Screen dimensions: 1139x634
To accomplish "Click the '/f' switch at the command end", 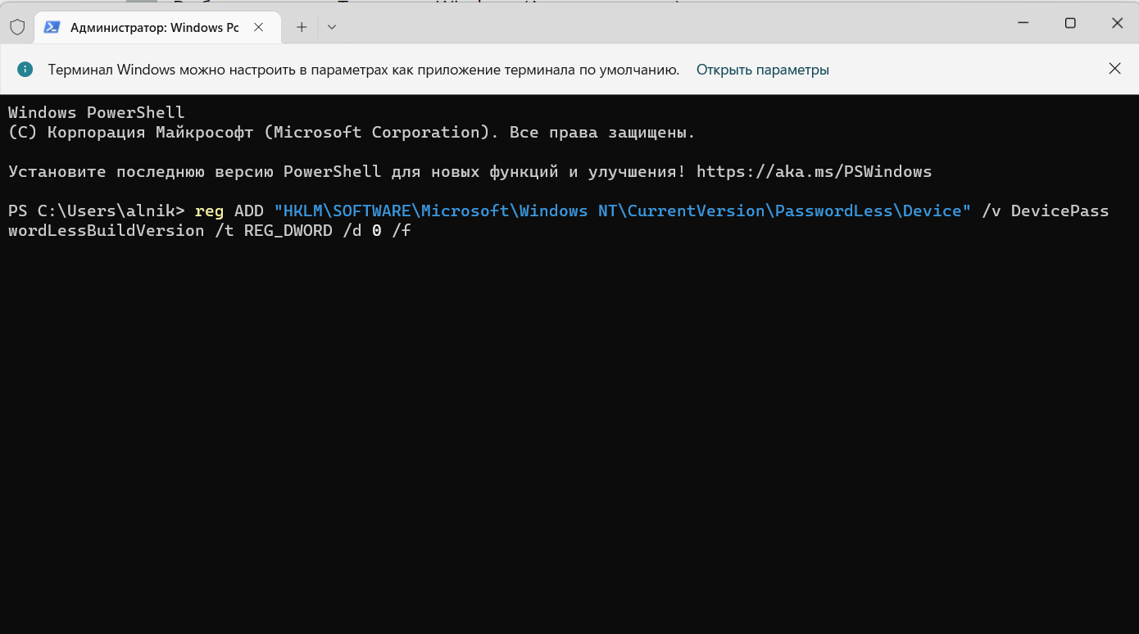I will pyautogui.click(x=402, y=231).
